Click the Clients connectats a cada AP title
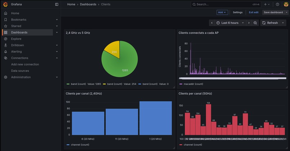 pos(199,33)
